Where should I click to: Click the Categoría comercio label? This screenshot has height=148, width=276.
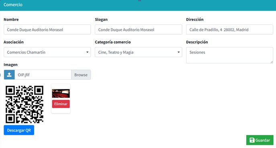(x=113, y=42)
